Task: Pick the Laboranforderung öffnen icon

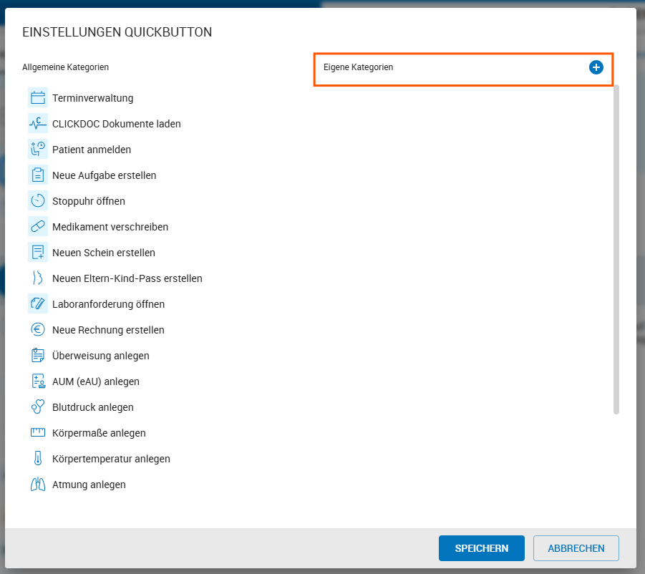Action: [x=38, y=304]
